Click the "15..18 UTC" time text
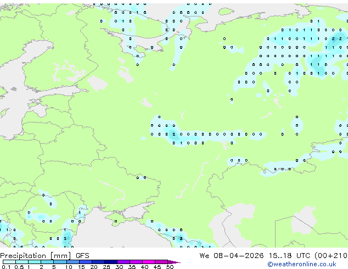The image size is (348, 269). (x=289, y=256)
